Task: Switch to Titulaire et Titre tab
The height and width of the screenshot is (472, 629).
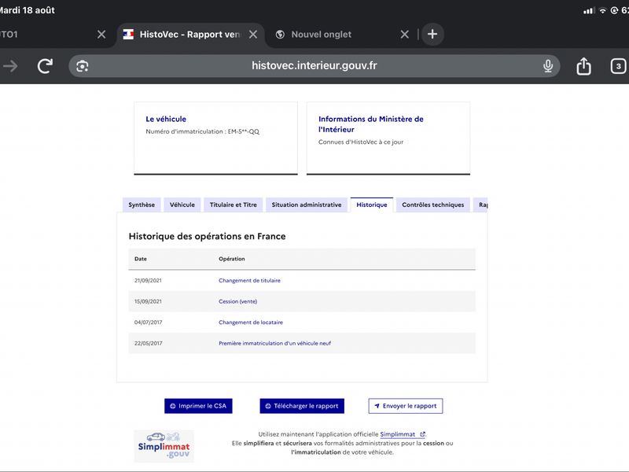Action: [233, 205]
